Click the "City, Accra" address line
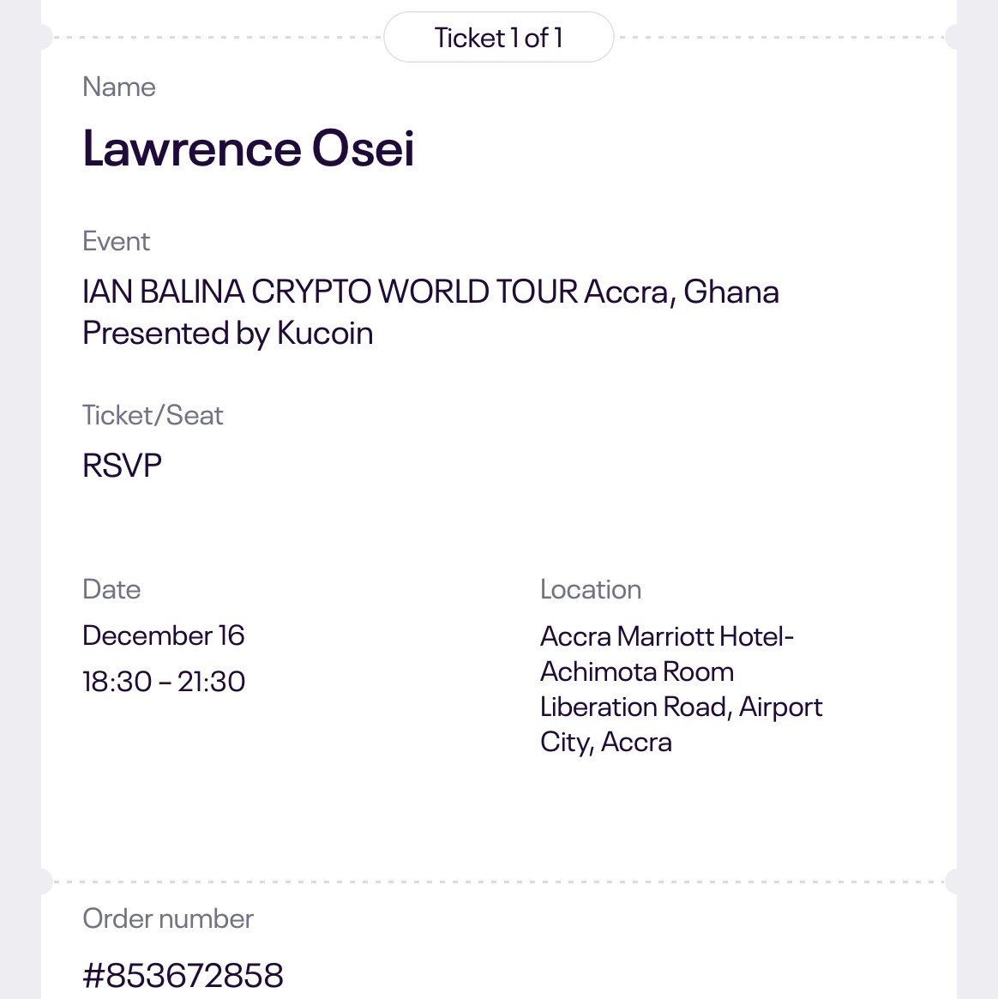This screenshot has height=999, width=998. point(605,743)
